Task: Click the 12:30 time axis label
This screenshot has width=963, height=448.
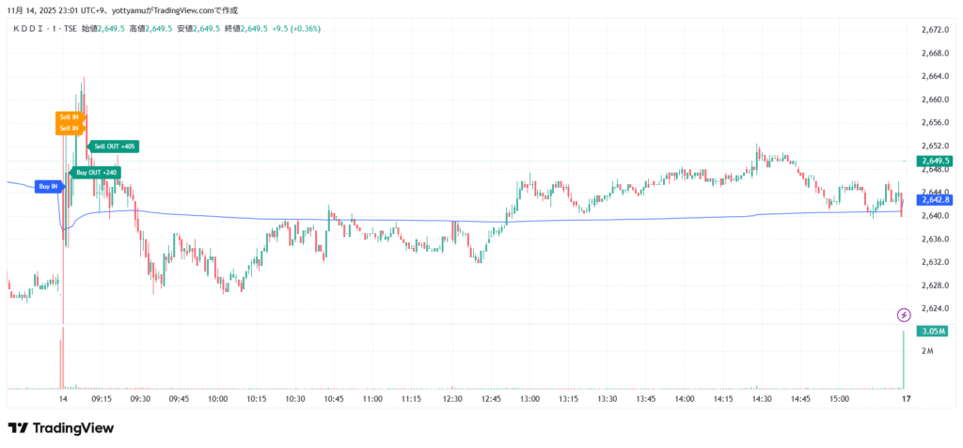Action: [452, 399]
